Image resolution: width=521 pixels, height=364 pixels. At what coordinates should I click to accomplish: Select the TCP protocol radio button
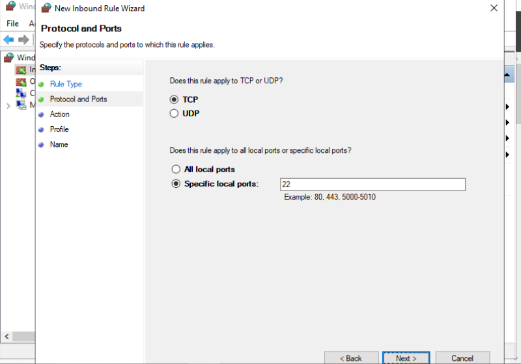coord(174,99)
